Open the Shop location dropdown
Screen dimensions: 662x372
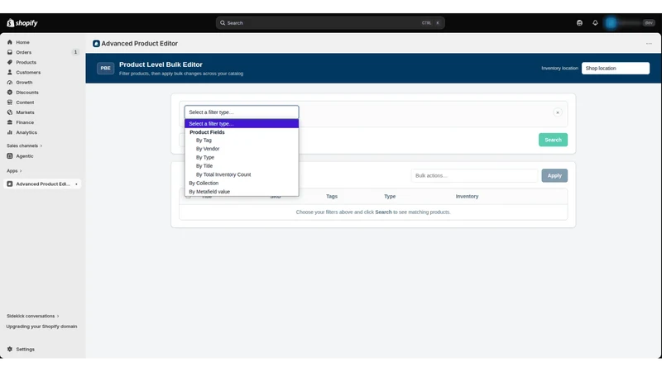coord(615,69)
